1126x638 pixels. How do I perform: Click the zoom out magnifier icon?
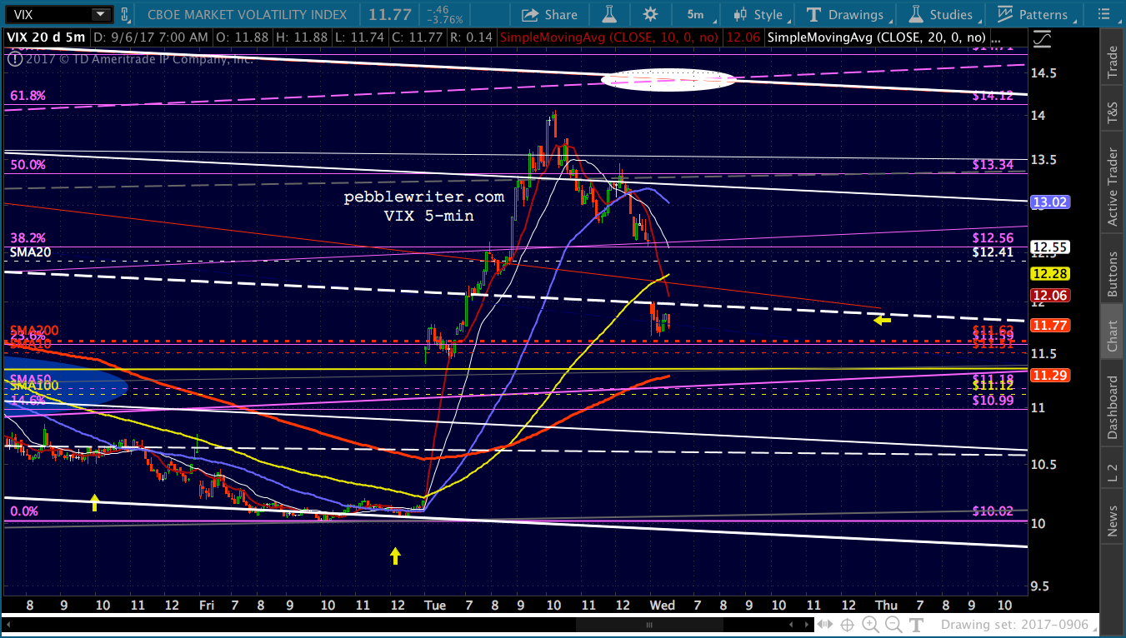coord(892,625)
